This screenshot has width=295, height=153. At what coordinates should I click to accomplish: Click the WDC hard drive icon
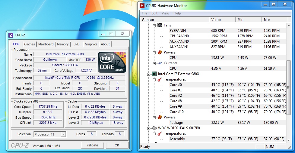(x=154, y=128)
